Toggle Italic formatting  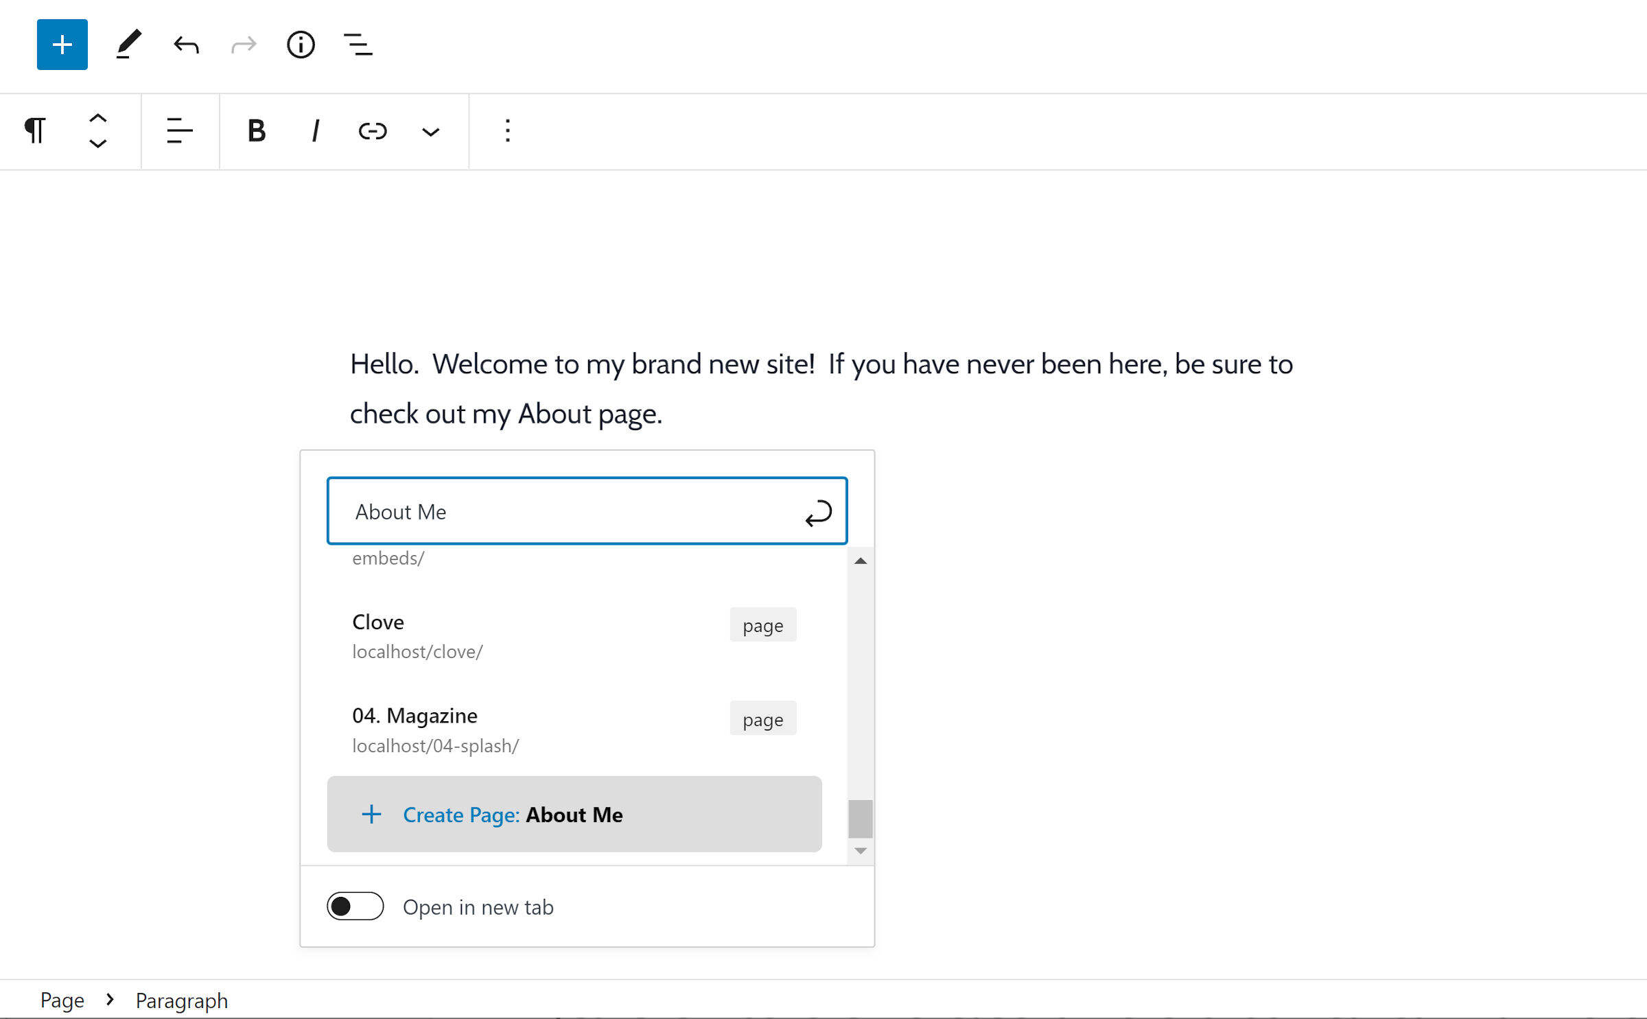click(315, 130)
